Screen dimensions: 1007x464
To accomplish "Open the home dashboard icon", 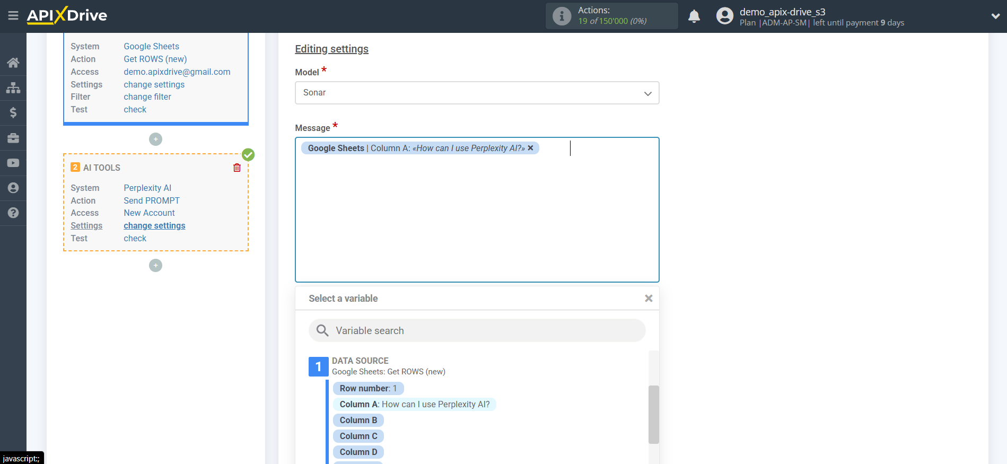I will pos(13,63).
